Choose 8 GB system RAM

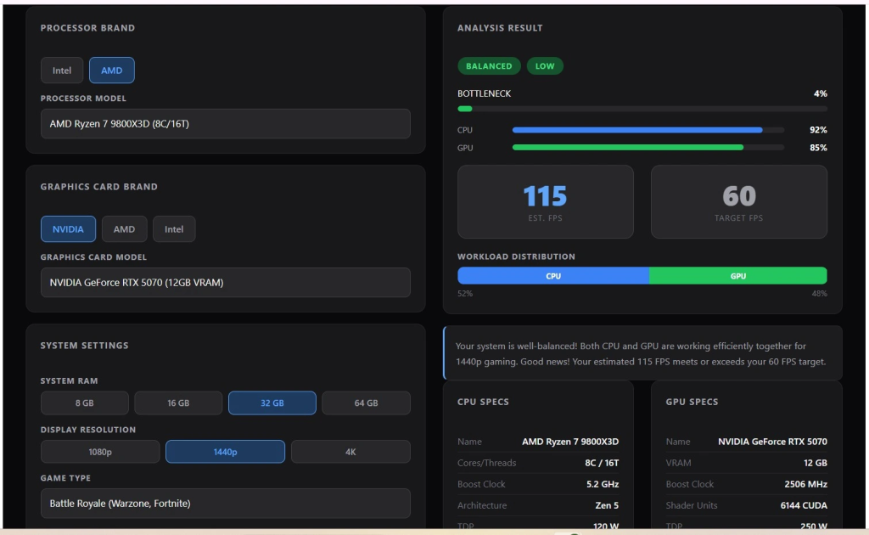[x=84, y=403]
